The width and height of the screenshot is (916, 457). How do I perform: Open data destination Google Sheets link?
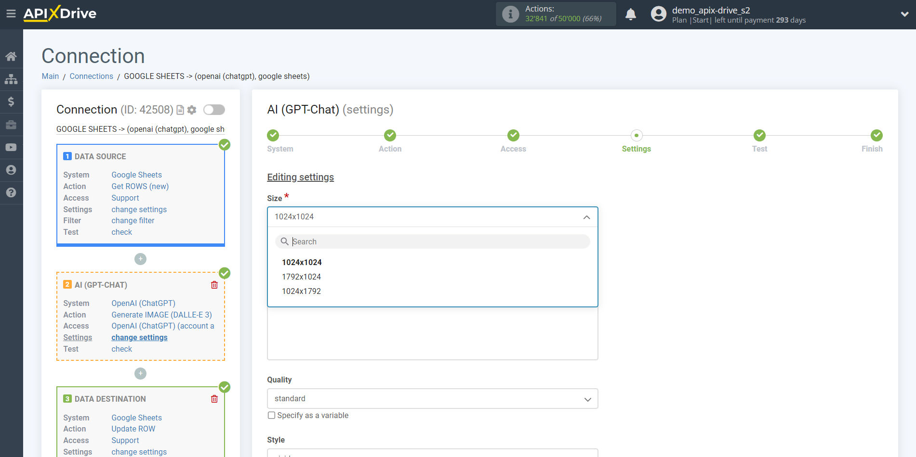coord(136,418)
